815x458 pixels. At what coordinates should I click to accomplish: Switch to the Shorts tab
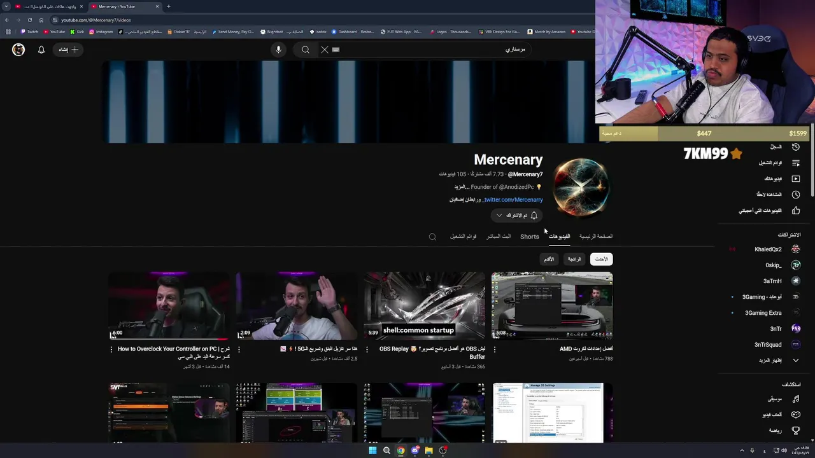(530, 237)
